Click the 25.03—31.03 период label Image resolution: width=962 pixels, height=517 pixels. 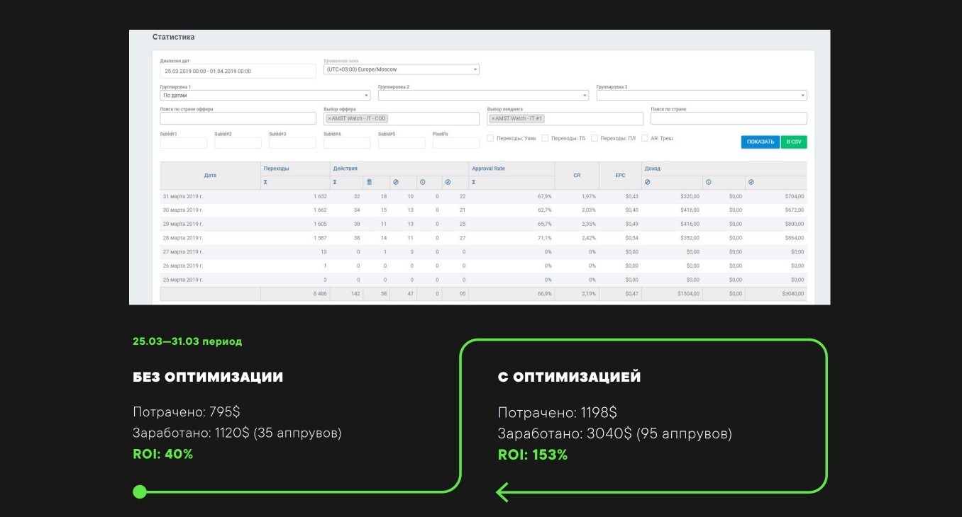187,341
